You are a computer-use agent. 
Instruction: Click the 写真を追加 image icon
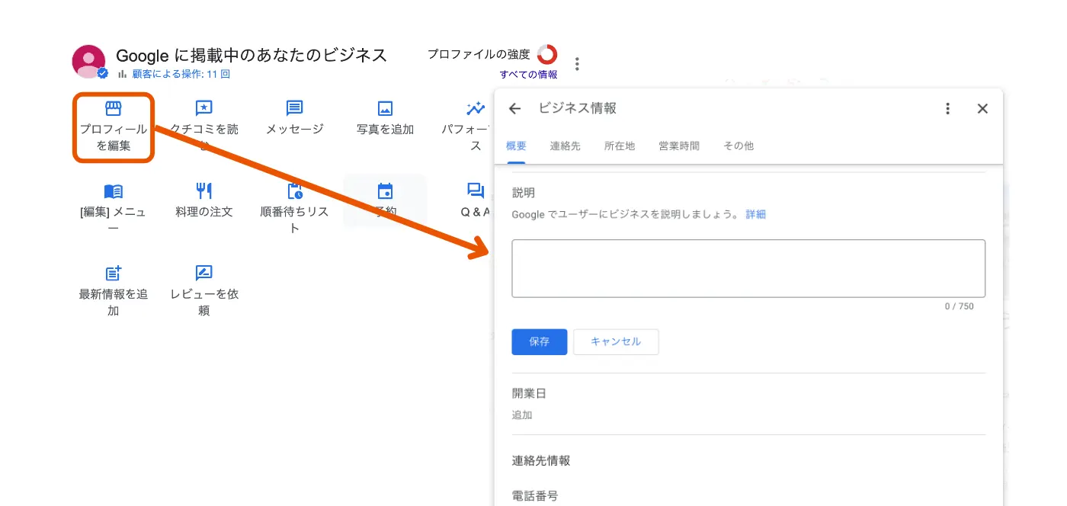pyautogui.click(x=385, y=108)
